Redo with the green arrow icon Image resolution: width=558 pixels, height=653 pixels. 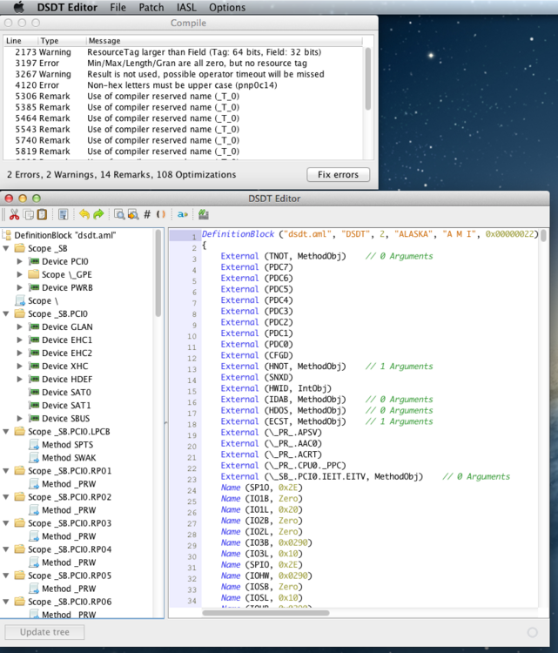pos(98,214)
